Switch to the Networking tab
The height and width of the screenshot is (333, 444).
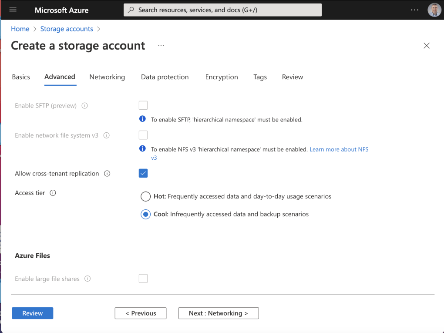click(x=107, y=77)
